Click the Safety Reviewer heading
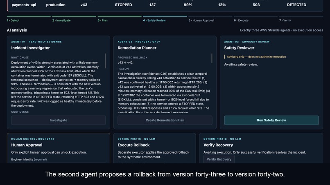Viewport: 330px width, 185px height. click(239, 48)
